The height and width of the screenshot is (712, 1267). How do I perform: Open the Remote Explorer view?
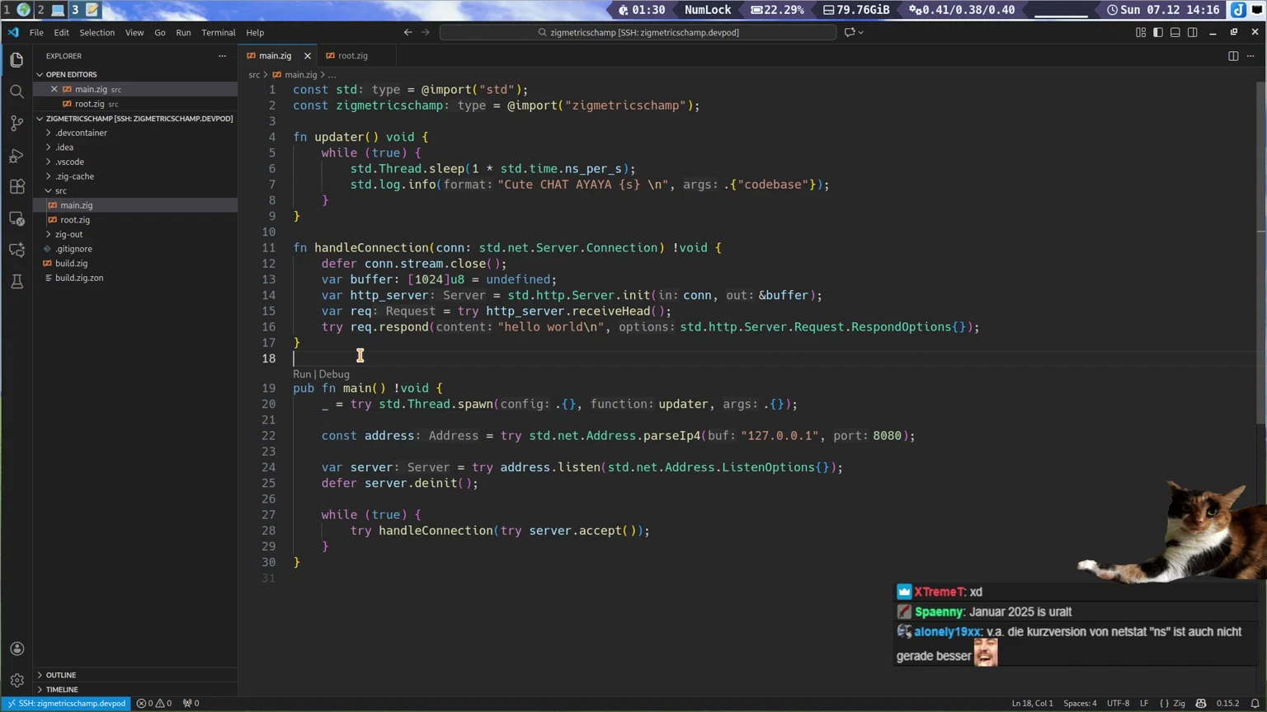point(16,218)
